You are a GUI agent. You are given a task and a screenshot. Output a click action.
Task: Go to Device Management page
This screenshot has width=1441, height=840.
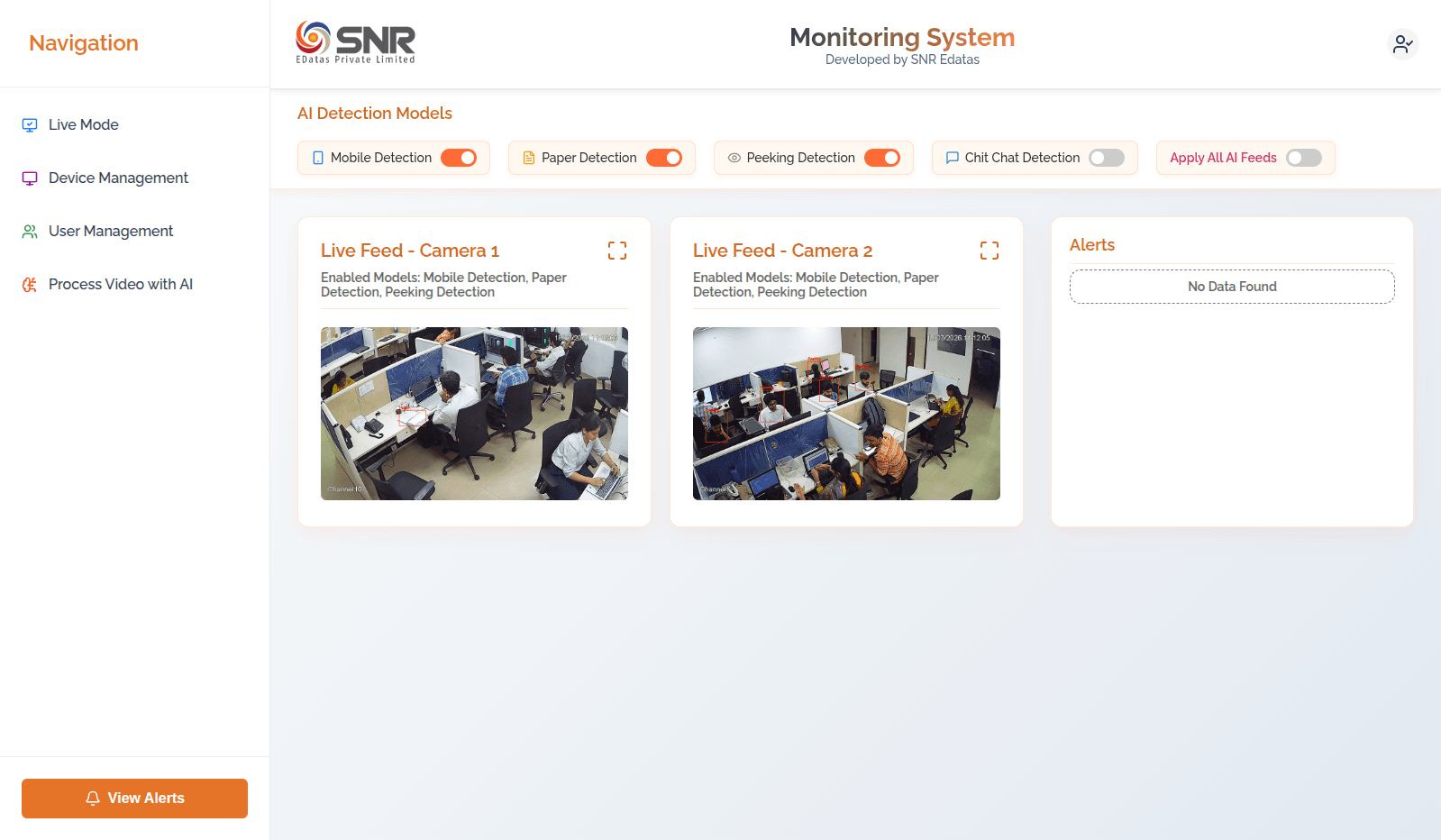pyautogui.click(x=118, y=178)
